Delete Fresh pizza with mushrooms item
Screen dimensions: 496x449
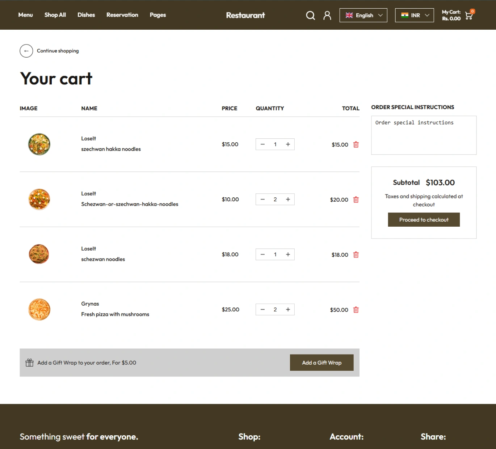(356, 310)
